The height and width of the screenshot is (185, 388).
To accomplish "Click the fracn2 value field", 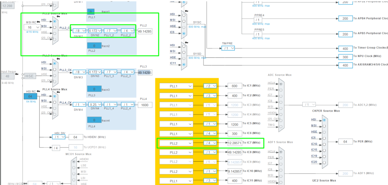I will click(95, 45).
